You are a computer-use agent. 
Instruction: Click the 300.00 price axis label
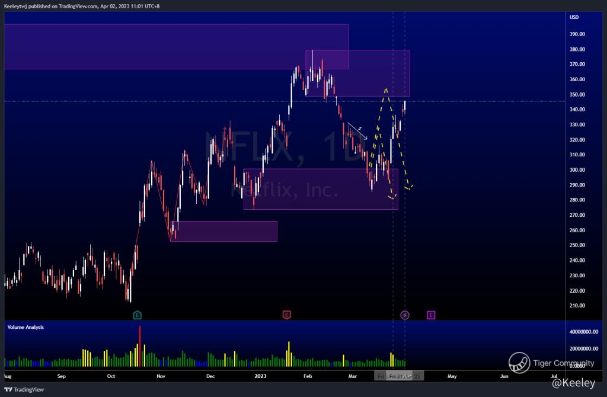pyautogui.click(x=577, y=170)
